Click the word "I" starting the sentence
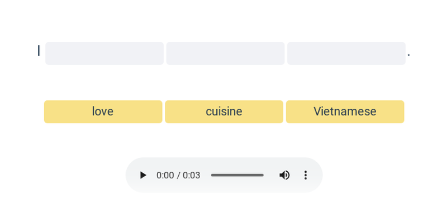447x223 pixels. pyautogui.click(x=39, y=51)
